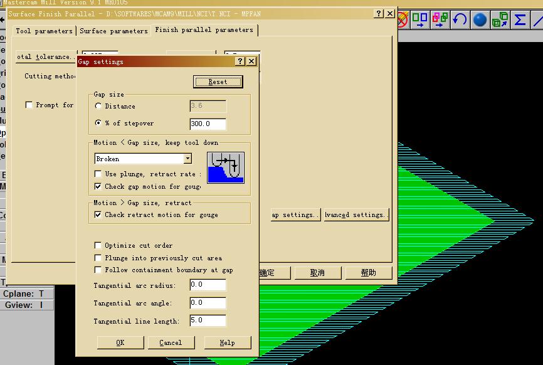Click the 确定 confirm button

pyautogui.click(x=275, y=273)
